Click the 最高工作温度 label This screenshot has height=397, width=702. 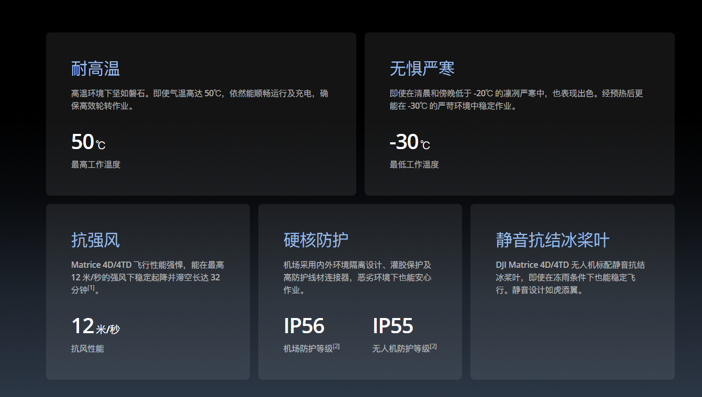pos(96,164)
